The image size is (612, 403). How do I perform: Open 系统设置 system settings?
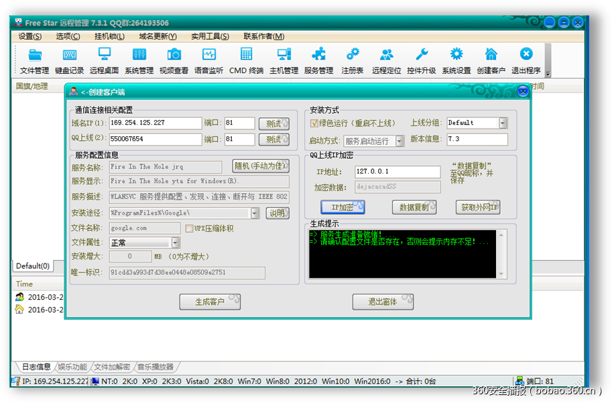coord(456,60)
